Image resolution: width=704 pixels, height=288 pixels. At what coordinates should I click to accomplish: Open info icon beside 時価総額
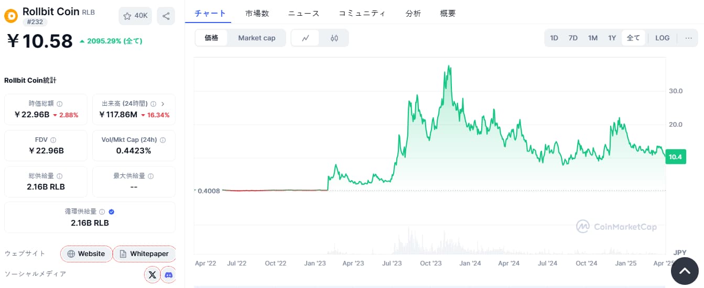pos(59,104)
